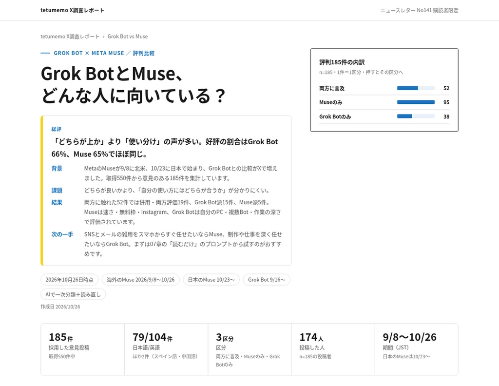The height and width of the screenshot is (386, 499).
Task: Click the 結果 label in summary
Action: (57, 202)
